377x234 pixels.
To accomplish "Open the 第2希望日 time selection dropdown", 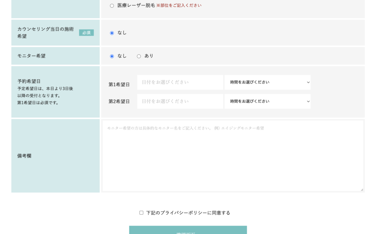I will [x=267, y=101].
